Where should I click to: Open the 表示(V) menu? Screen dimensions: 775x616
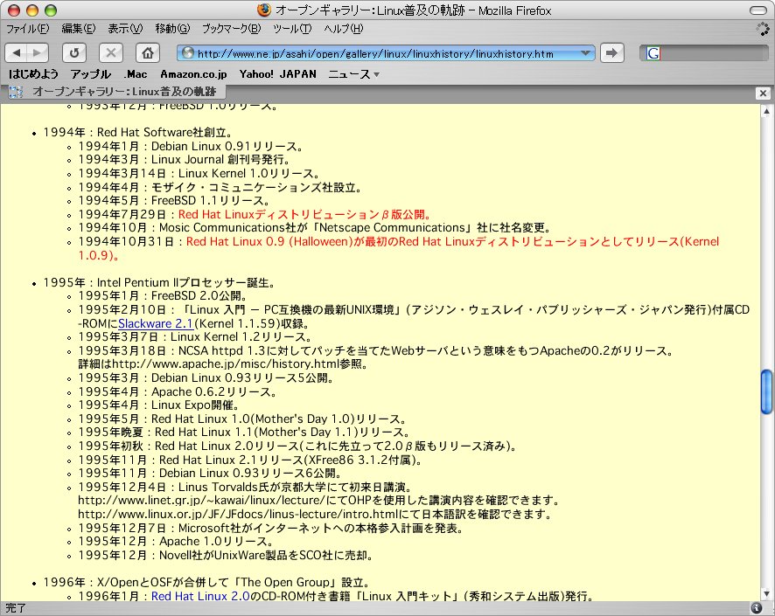tap(125, 29)
